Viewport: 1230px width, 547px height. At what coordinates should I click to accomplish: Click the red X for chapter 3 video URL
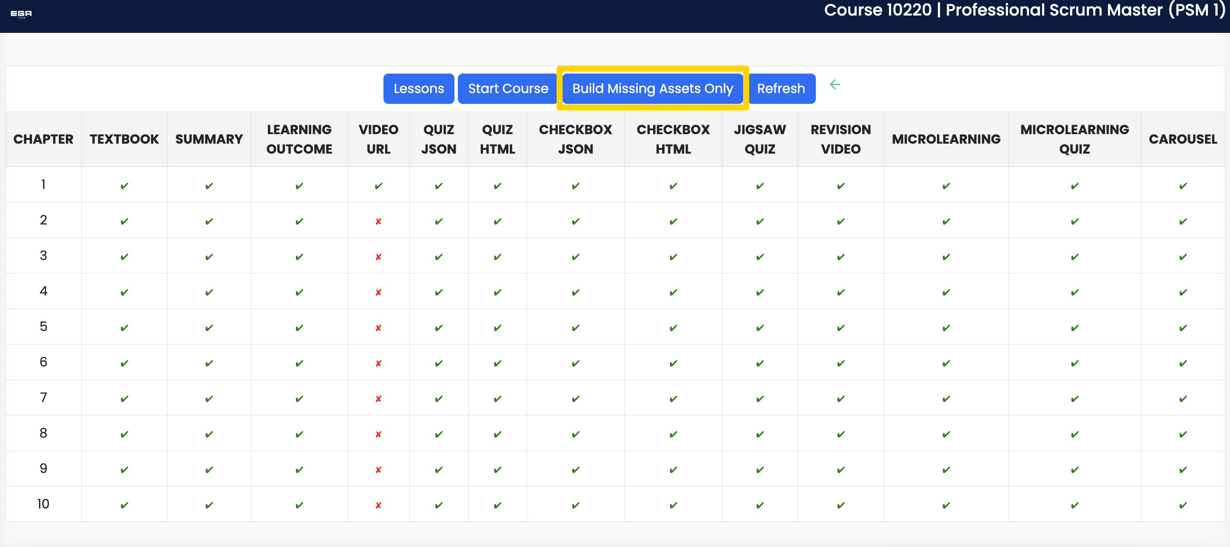tap(378, 257)
